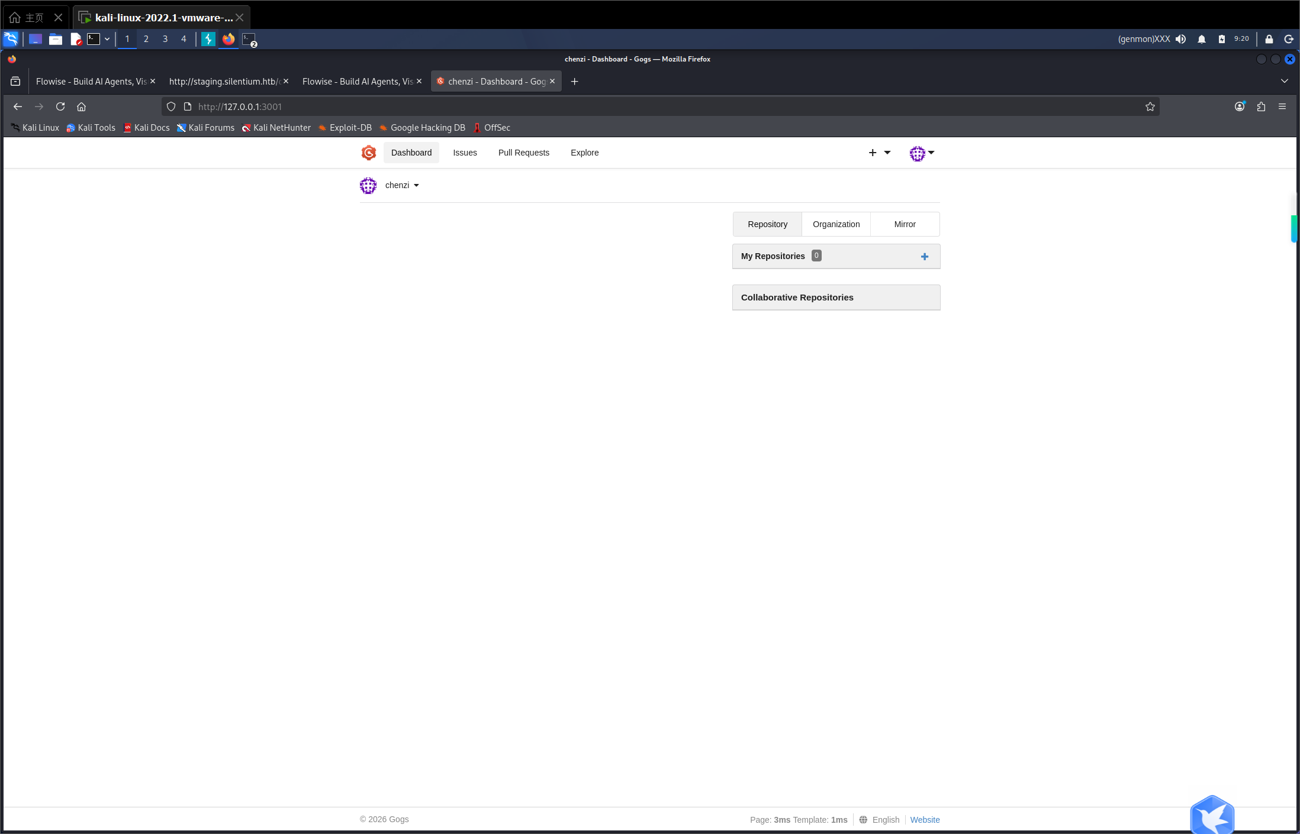Switch to staging.silentium.htb browser tab

(224, 82)
